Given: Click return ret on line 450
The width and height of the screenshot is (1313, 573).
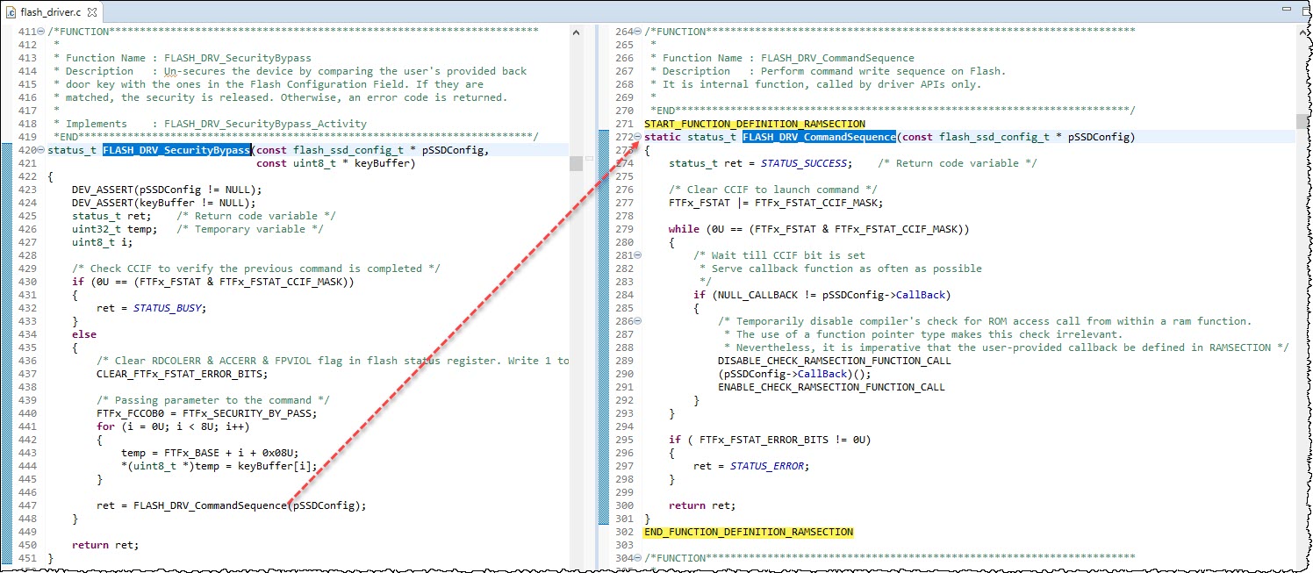Looking at the screenshot, I should click(105, 545).
